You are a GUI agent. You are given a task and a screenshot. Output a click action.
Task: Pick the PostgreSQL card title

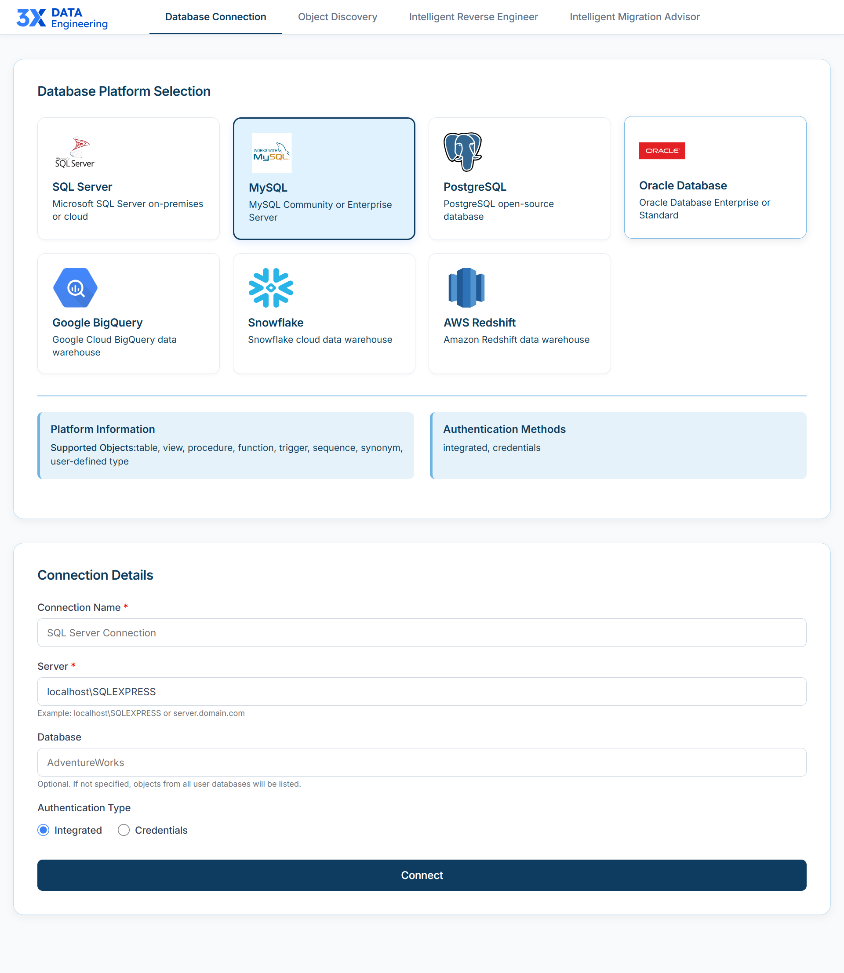[475, 187]
